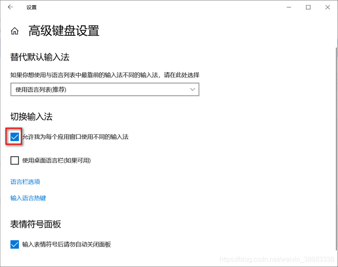Enable 使用桌面语言栏(如果可用) checkbox

(x=15, y=160)
